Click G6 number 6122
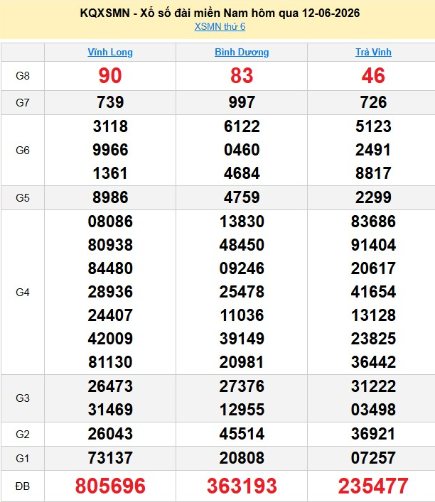435x502 pixels. (x=242, y=126)
